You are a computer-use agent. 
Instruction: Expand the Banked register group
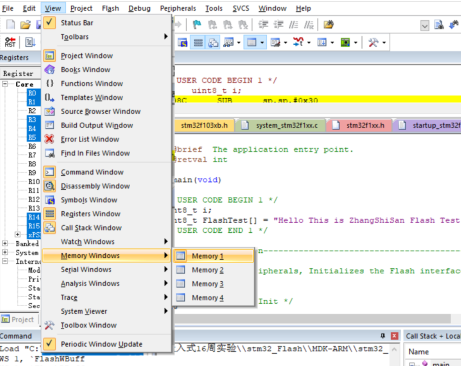pyautogui.click(x=5, y=243)
